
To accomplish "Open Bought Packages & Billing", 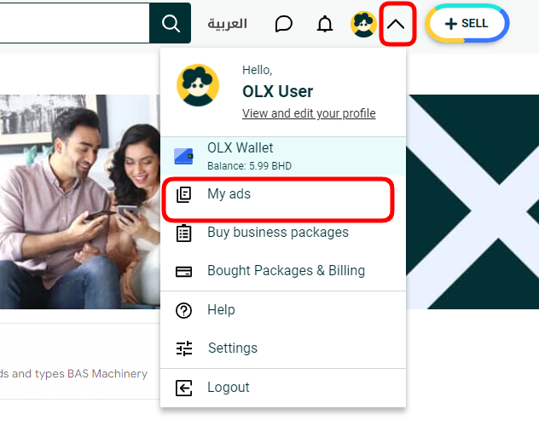I will coord(283,271).
